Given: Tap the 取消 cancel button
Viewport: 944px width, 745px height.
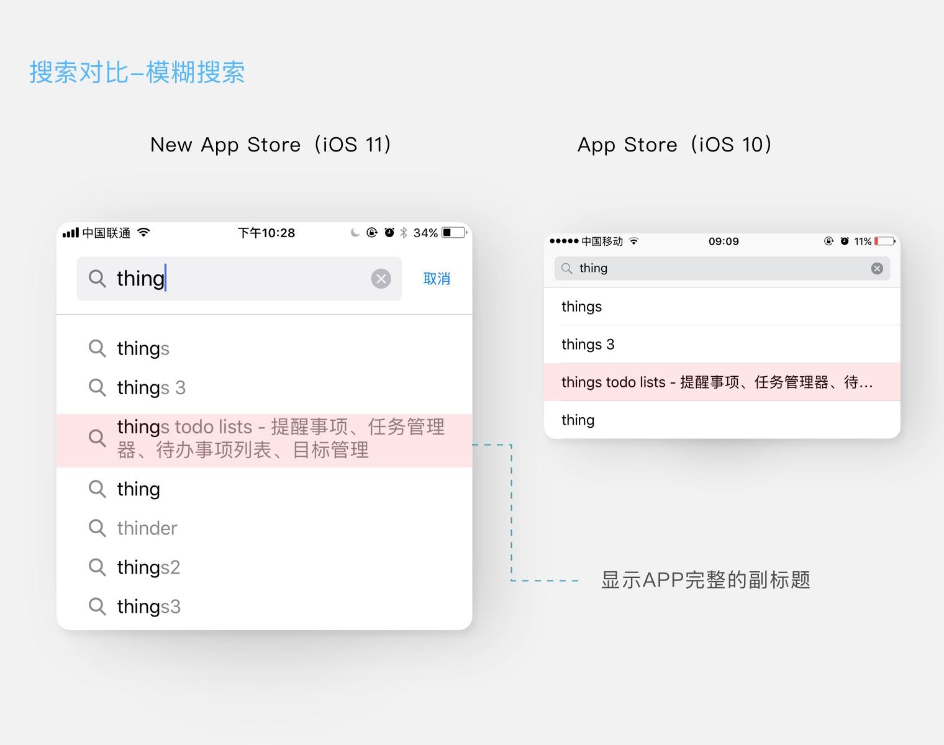Looking at the screenshot, I should (437, 279).
